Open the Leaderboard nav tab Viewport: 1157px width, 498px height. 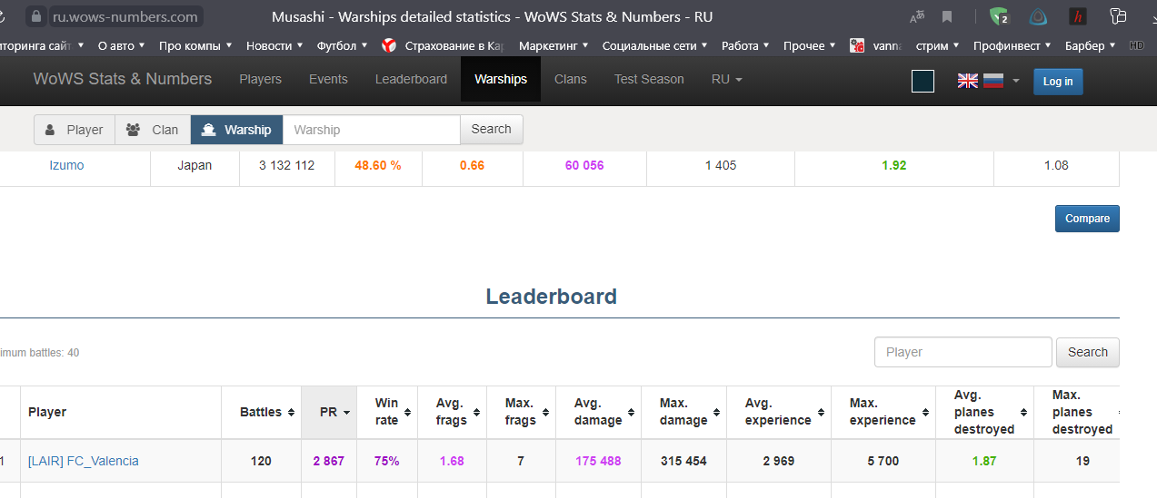coord(411,79)
